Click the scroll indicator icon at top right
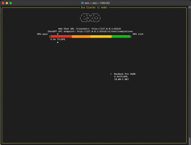The height and width of the screenshot is (145, 191). [190, 7]
